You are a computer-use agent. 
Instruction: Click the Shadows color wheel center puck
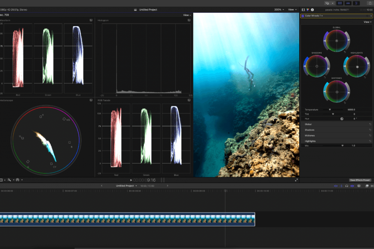pos(317,66)
